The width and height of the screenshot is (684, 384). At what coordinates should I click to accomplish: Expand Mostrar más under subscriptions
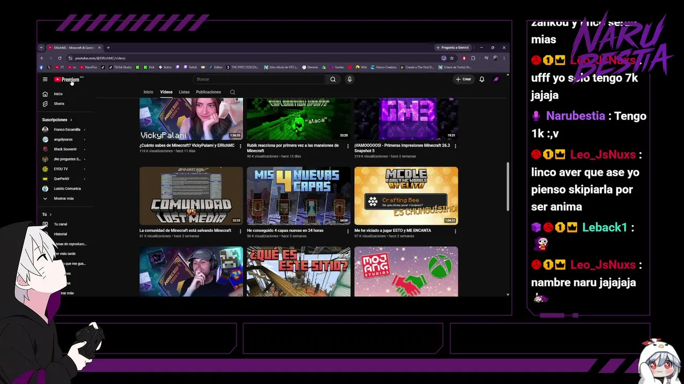tap(58, 198)
